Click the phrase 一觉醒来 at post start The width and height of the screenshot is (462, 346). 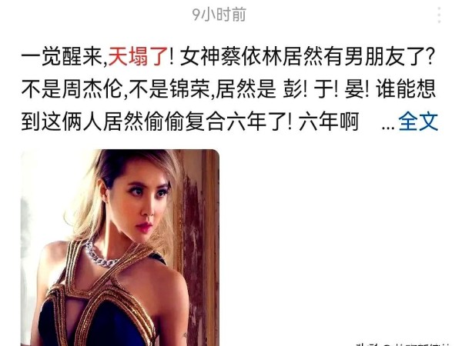pos(62,57)
